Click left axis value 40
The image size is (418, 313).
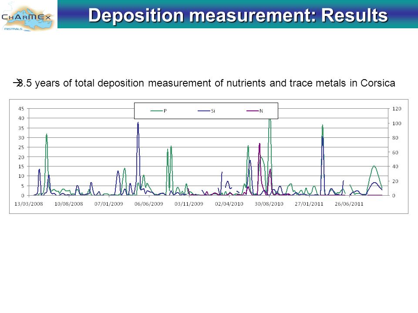point(21,118)
